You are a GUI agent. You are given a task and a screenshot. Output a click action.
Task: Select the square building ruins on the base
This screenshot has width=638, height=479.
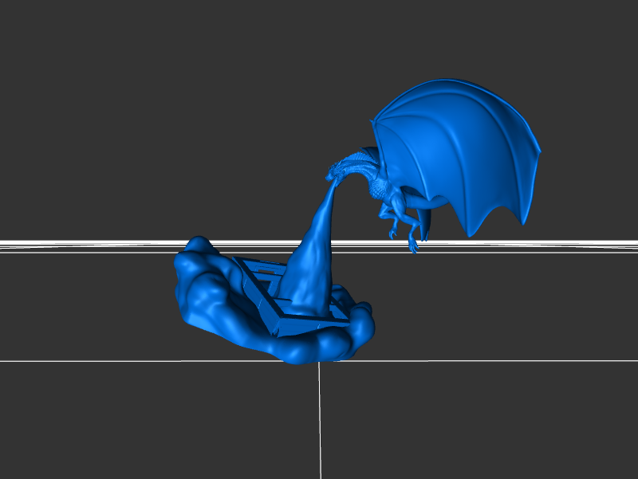pyautogui.click(x=293, y=296)
